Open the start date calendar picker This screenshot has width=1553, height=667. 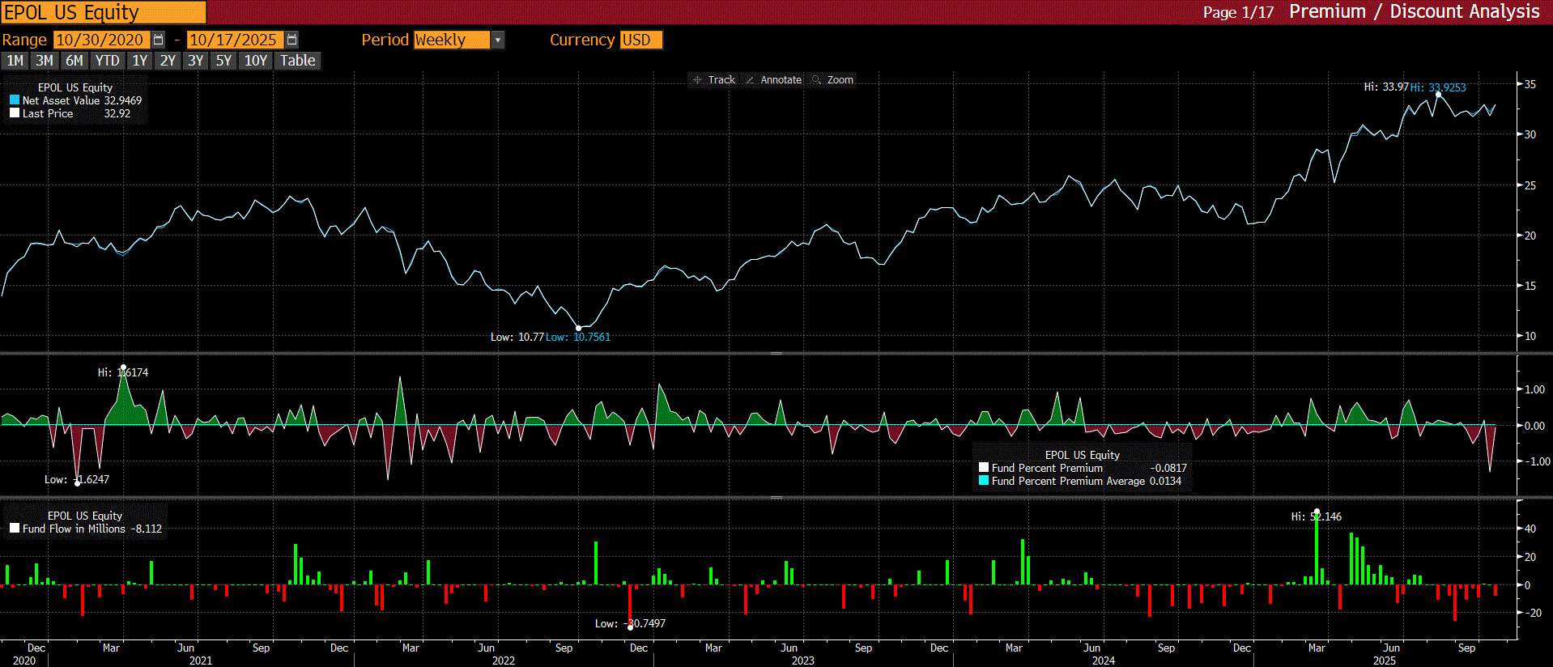(159, 40)
